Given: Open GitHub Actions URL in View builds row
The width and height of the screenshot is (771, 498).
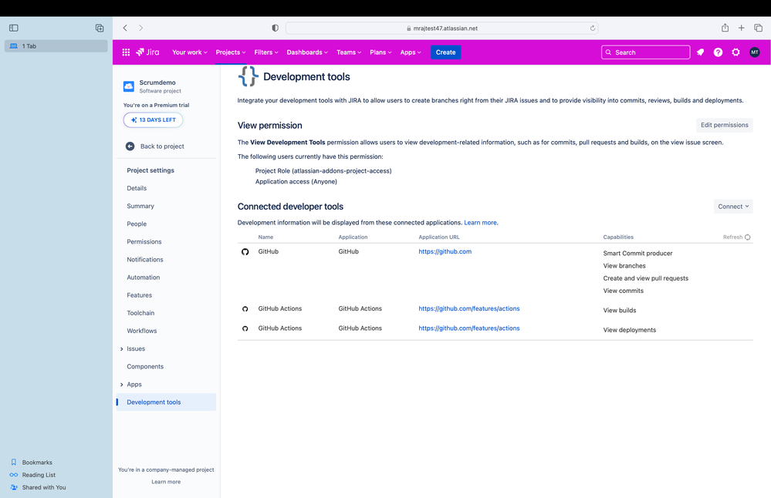Looking at the screenshot, I should coord(469,308).
